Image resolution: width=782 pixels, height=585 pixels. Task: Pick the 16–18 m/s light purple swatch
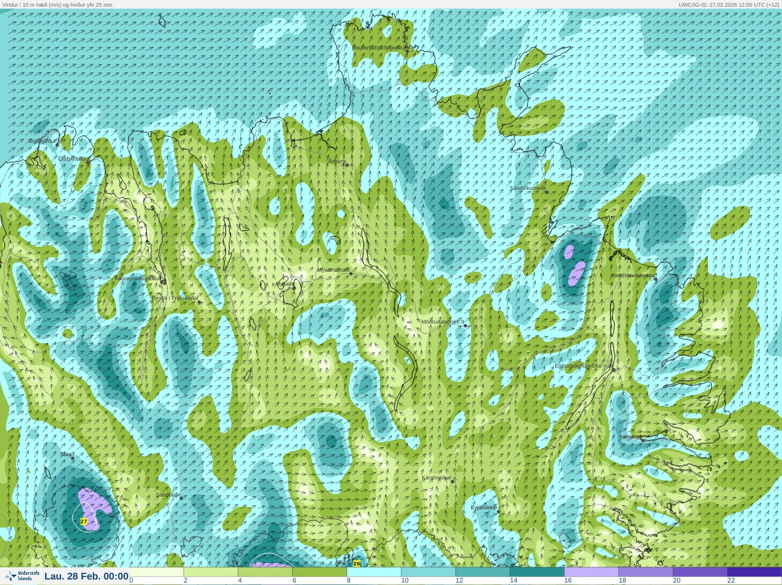tap(591, 572)
